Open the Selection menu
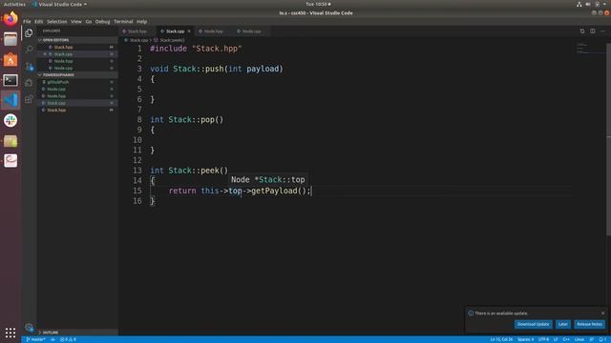This screenshot has width=611, height=343. 57,22
